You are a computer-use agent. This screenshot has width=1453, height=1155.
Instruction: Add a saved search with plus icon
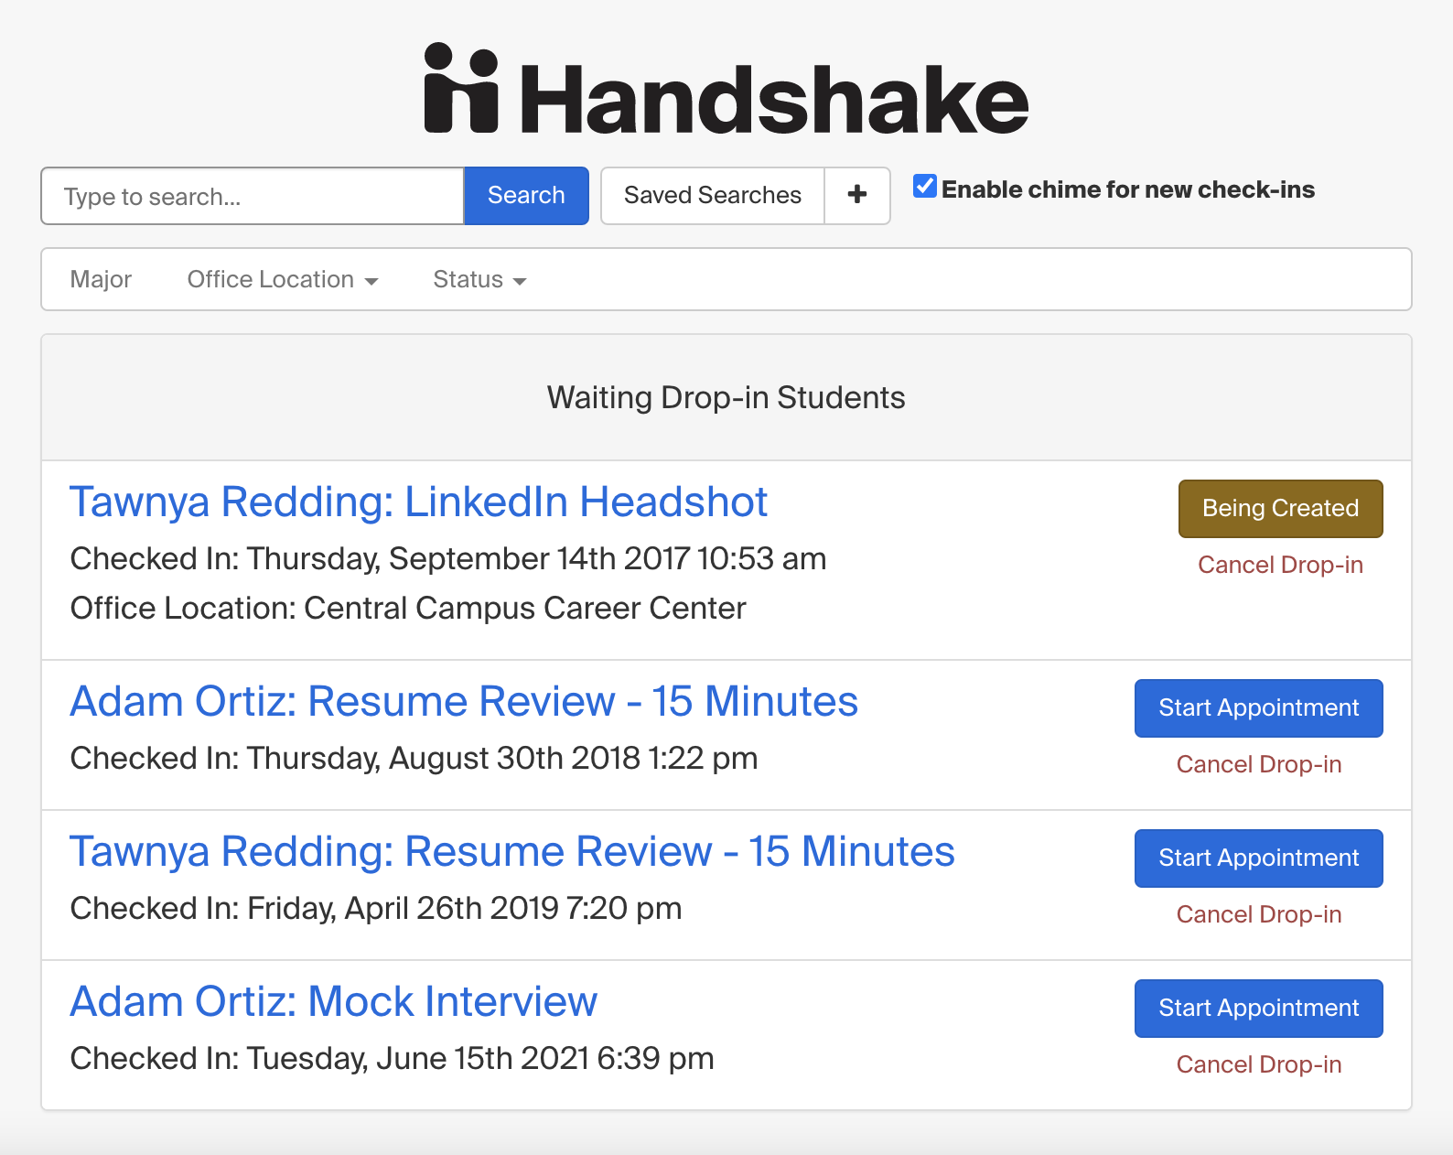coord(857,195)
